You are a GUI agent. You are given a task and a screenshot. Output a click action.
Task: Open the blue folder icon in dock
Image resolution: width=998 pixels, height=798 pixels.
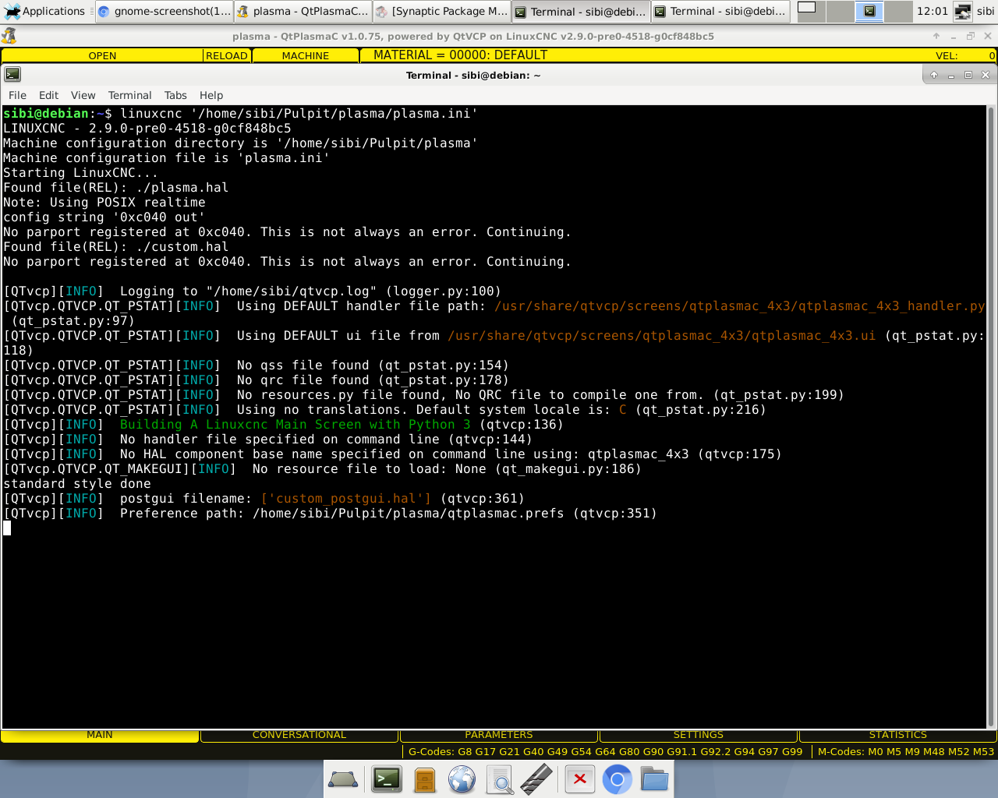[x=655, y=779]
